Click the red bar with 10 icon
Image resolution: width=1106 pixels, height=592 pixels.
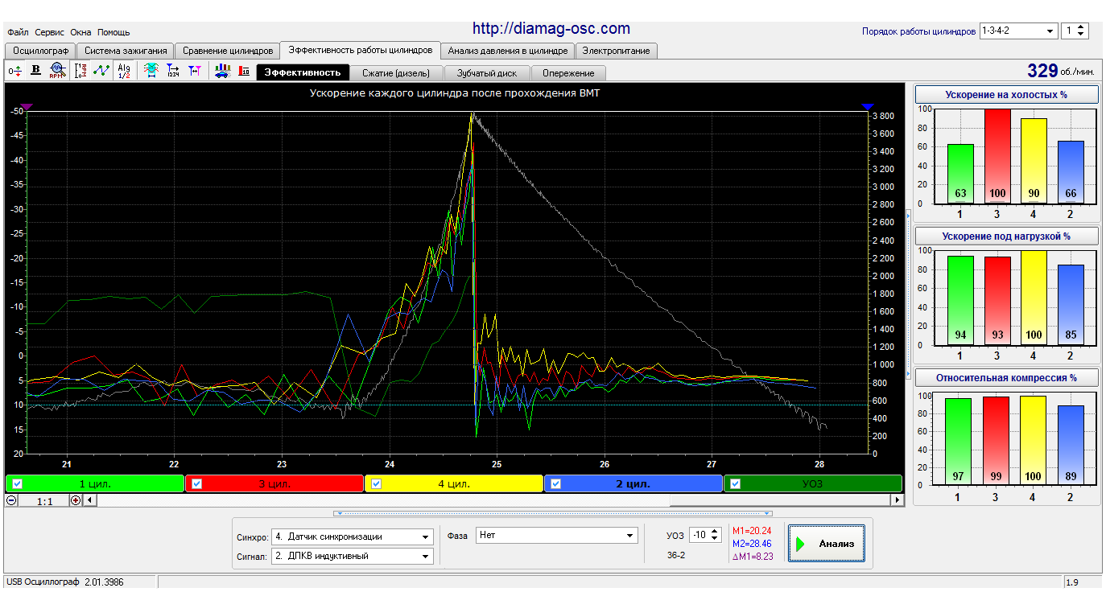[244, 71]
